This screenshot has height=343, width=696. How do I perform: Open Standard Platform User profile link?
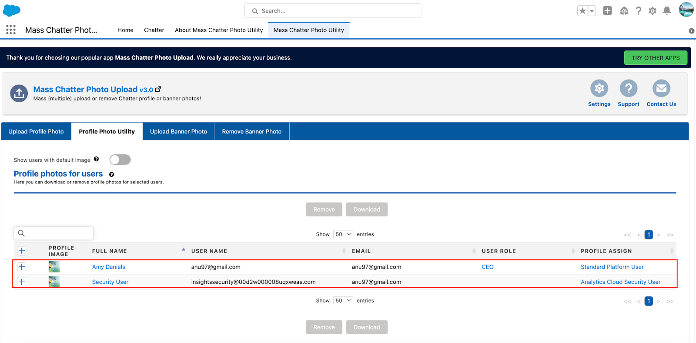point(612,267)
